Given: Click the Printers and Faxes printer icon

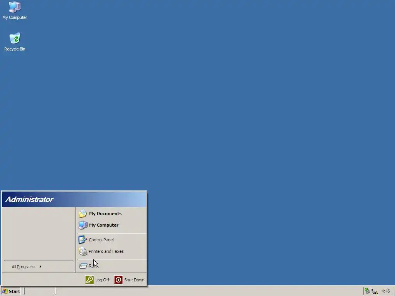Looking at the screenshot, I should pyautogui.click(x=83, y=251).
